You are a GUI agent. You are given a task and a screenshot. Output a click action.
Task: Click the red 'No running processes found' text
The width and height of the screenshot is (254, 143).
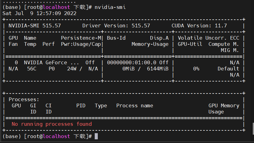pos(52,124)
